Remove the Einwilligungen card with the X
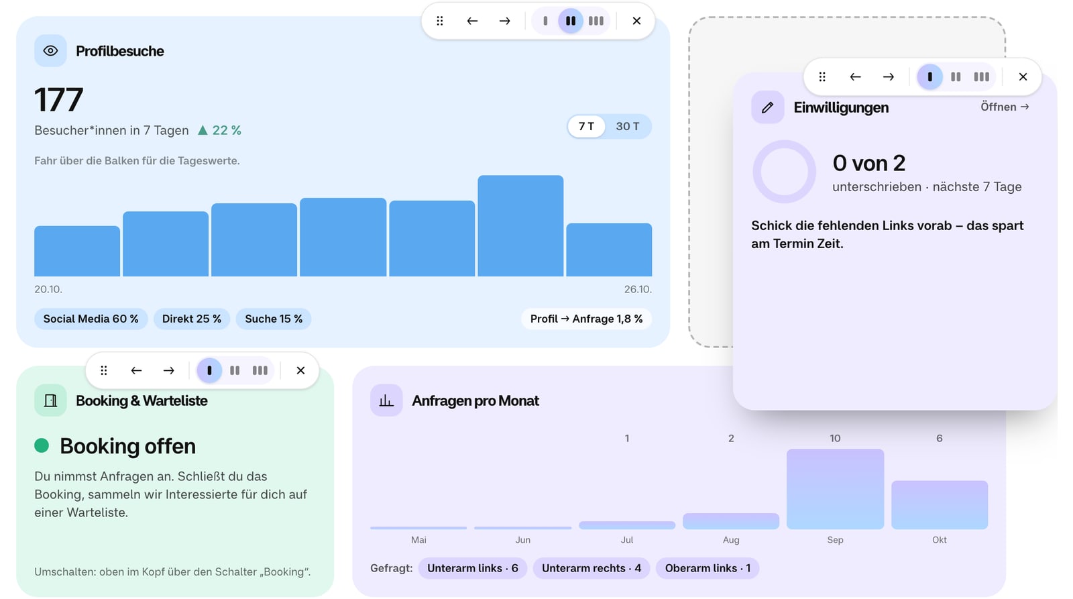1073x599 pixels. point(1023,76)
